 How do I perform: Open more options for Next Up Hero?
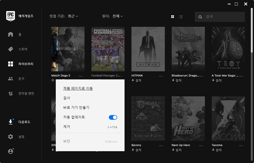coord(201,146)
